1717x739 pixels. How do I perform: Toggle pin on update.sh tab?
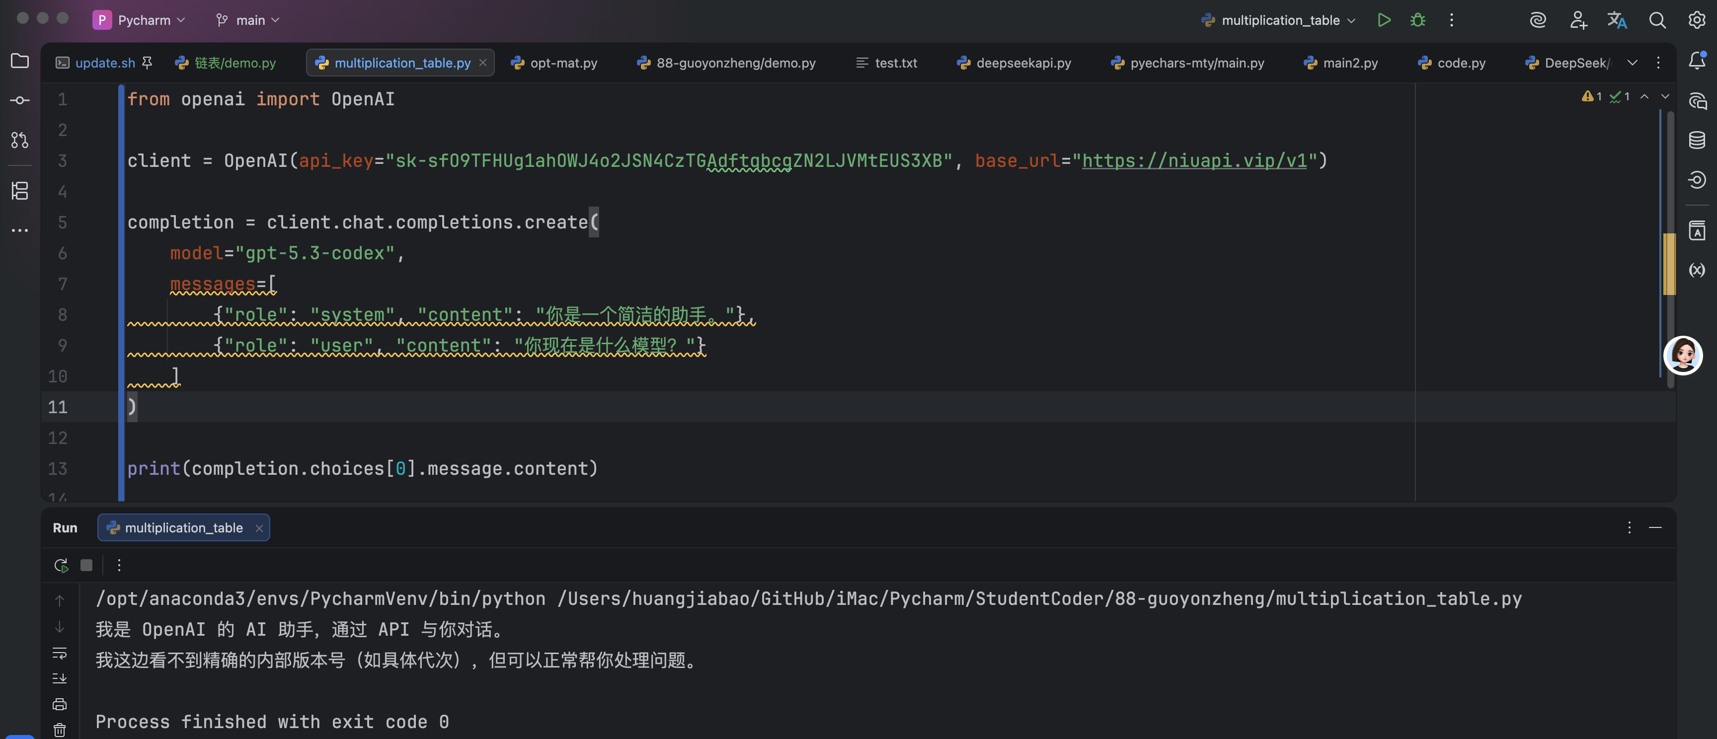pos(147,62)
